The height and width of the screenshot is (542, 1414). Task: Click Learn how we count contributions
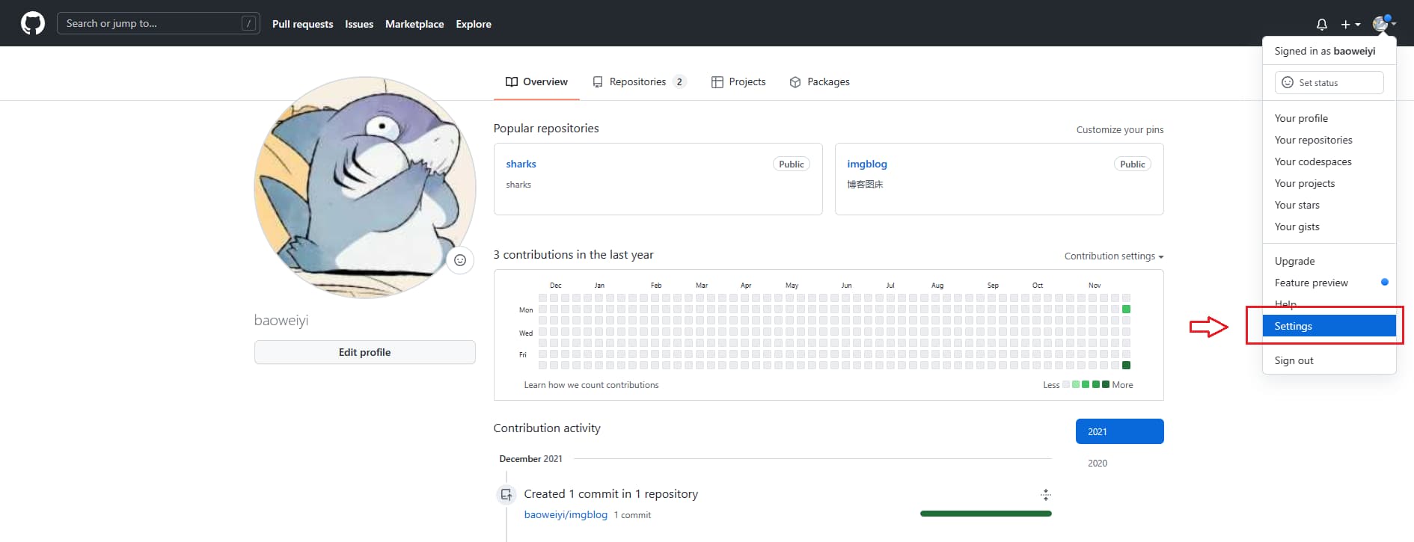pos(591,385)
